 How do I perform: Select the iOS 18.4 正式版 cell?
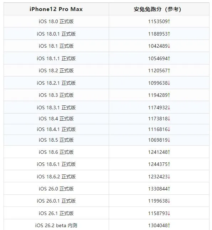56,119
